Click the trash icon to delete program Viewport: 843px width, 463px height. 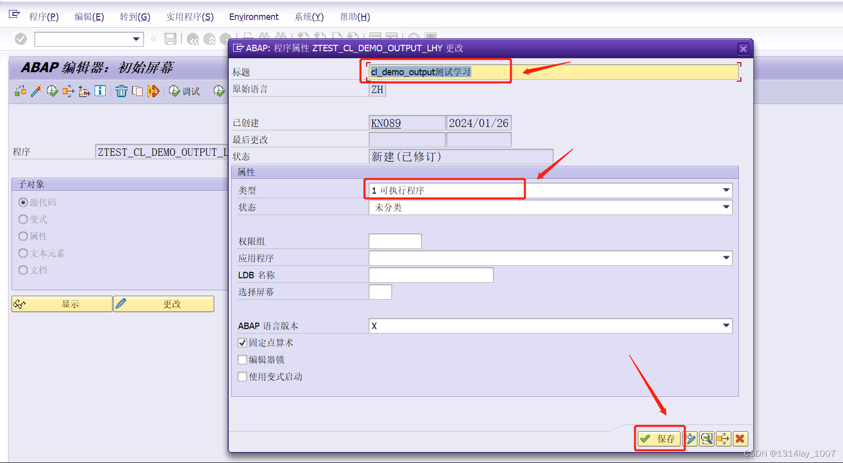122,91
